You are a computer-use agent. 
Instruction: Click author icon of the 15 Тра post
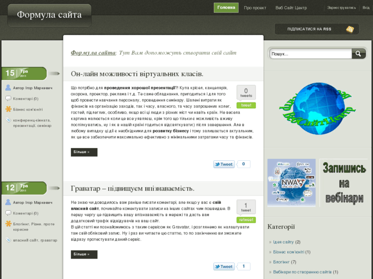point(8,88)
